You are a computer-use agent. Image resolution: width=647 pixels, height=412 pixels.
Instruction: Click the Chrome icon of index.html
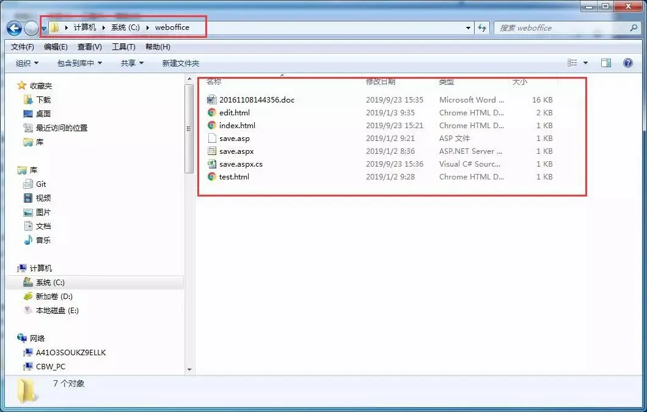[x=211, y=125]
